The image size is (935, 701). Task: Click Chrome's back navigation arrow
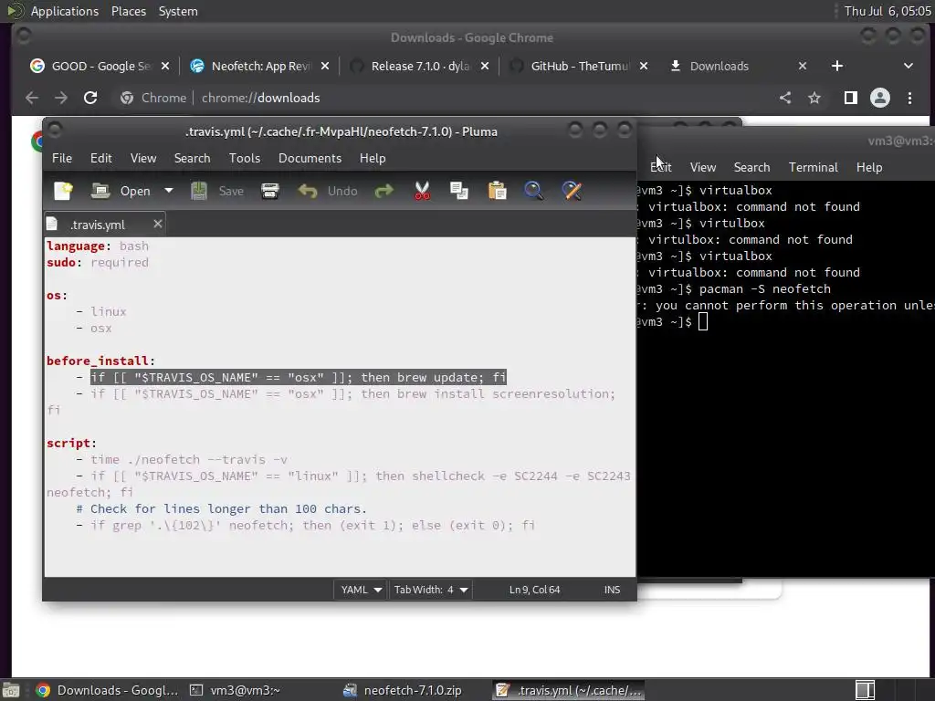[32, 98]
